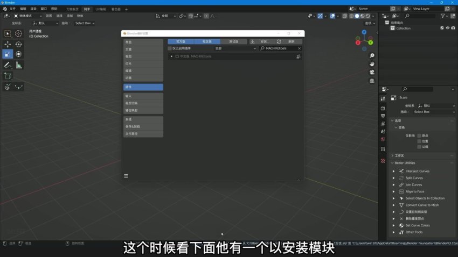Open the 输入 preferences section
Screen dimensions: 458x257
(143, 96)
